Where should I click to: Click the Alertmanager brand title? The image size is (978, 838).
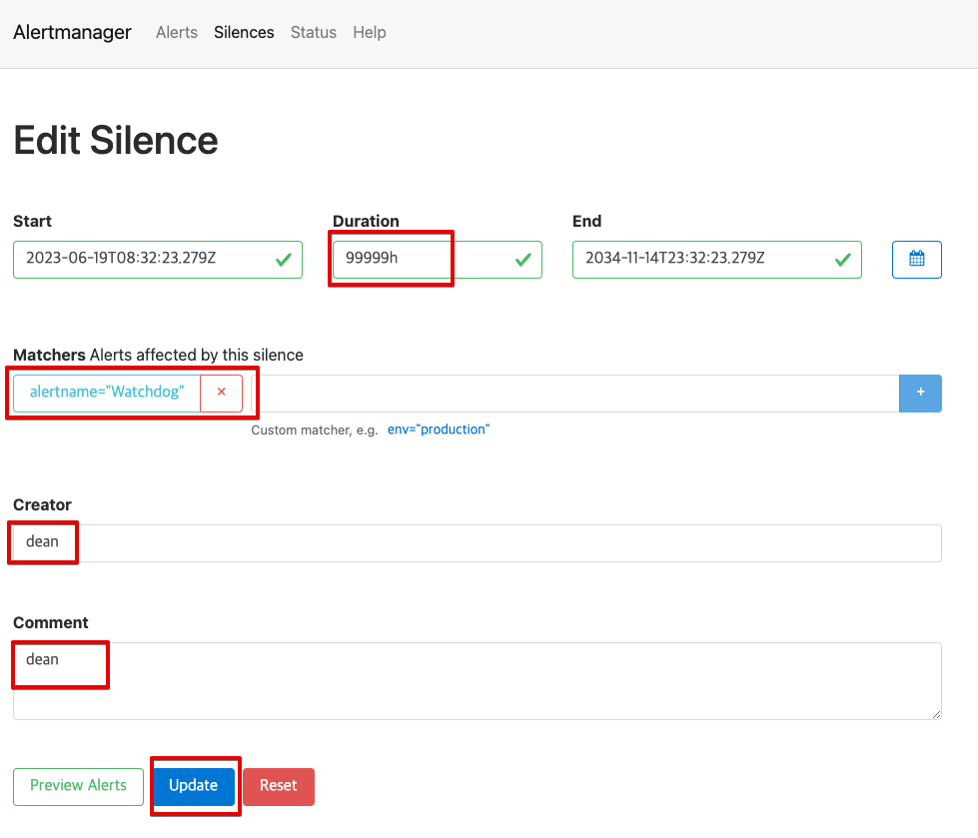point(72,32)
